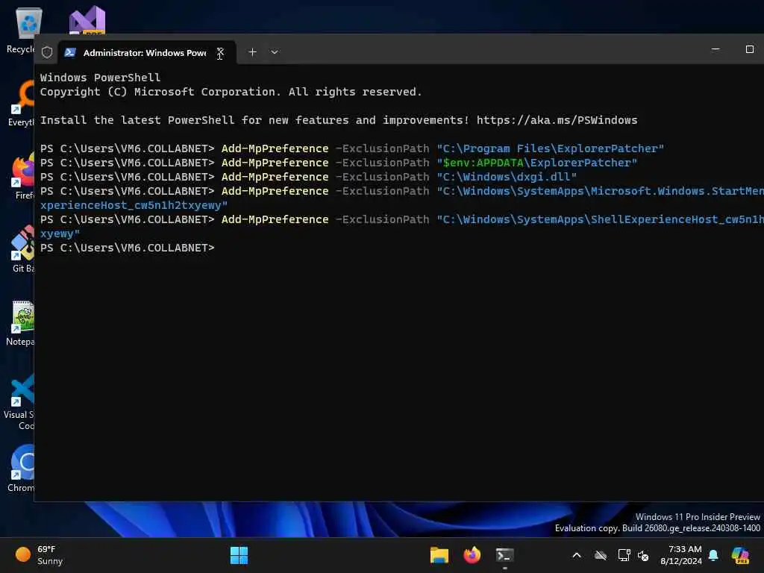This screenshot has width=764, height=573.
Task: Click the PowerShell icon on the tab
Action: click(70, 52)
